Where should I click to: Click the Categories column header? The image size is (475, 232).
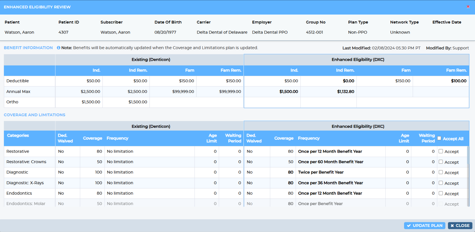click(18, 135)
